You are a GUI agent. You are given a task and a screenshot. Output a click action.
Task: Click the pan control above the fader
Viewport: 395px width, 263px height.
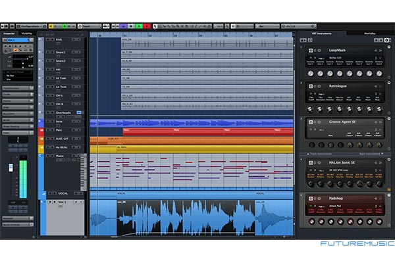click(x=18, y=139)
